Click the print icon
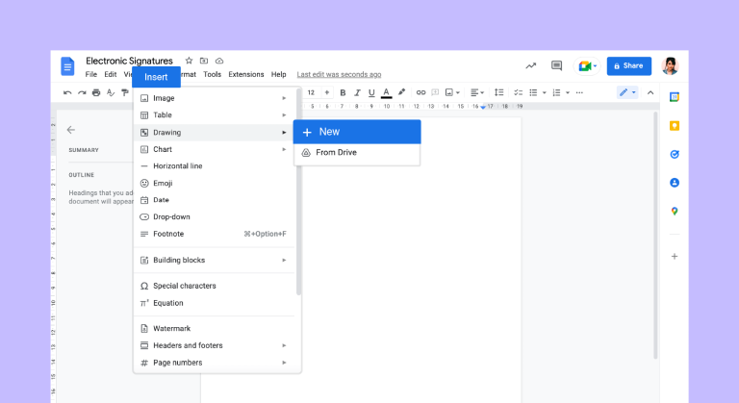This screenshot has width=739, height=403. coord(96,92)
